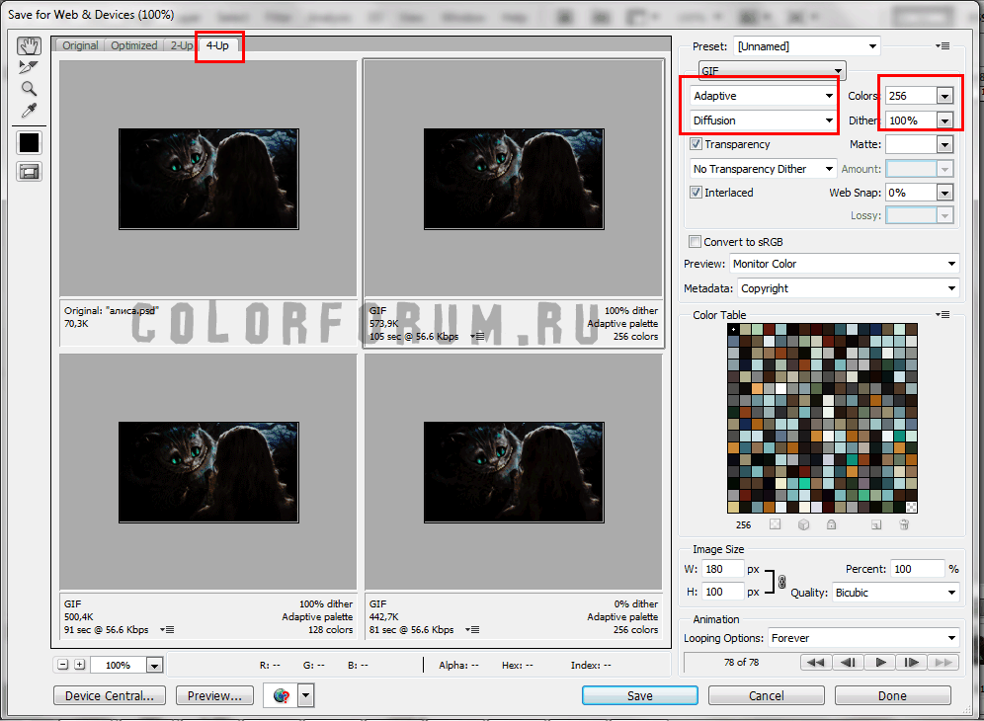
Task: Select the 0% dither GIF preview pane
Action: pos(514,472)
